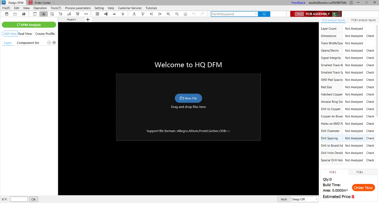
Task: Switch to CAM View
Action: [9, 33]
